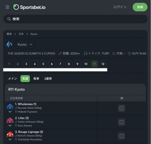This screenshot has height=144, width=151.
Task: Click the green 登録 register button
Action: (140, 7)
